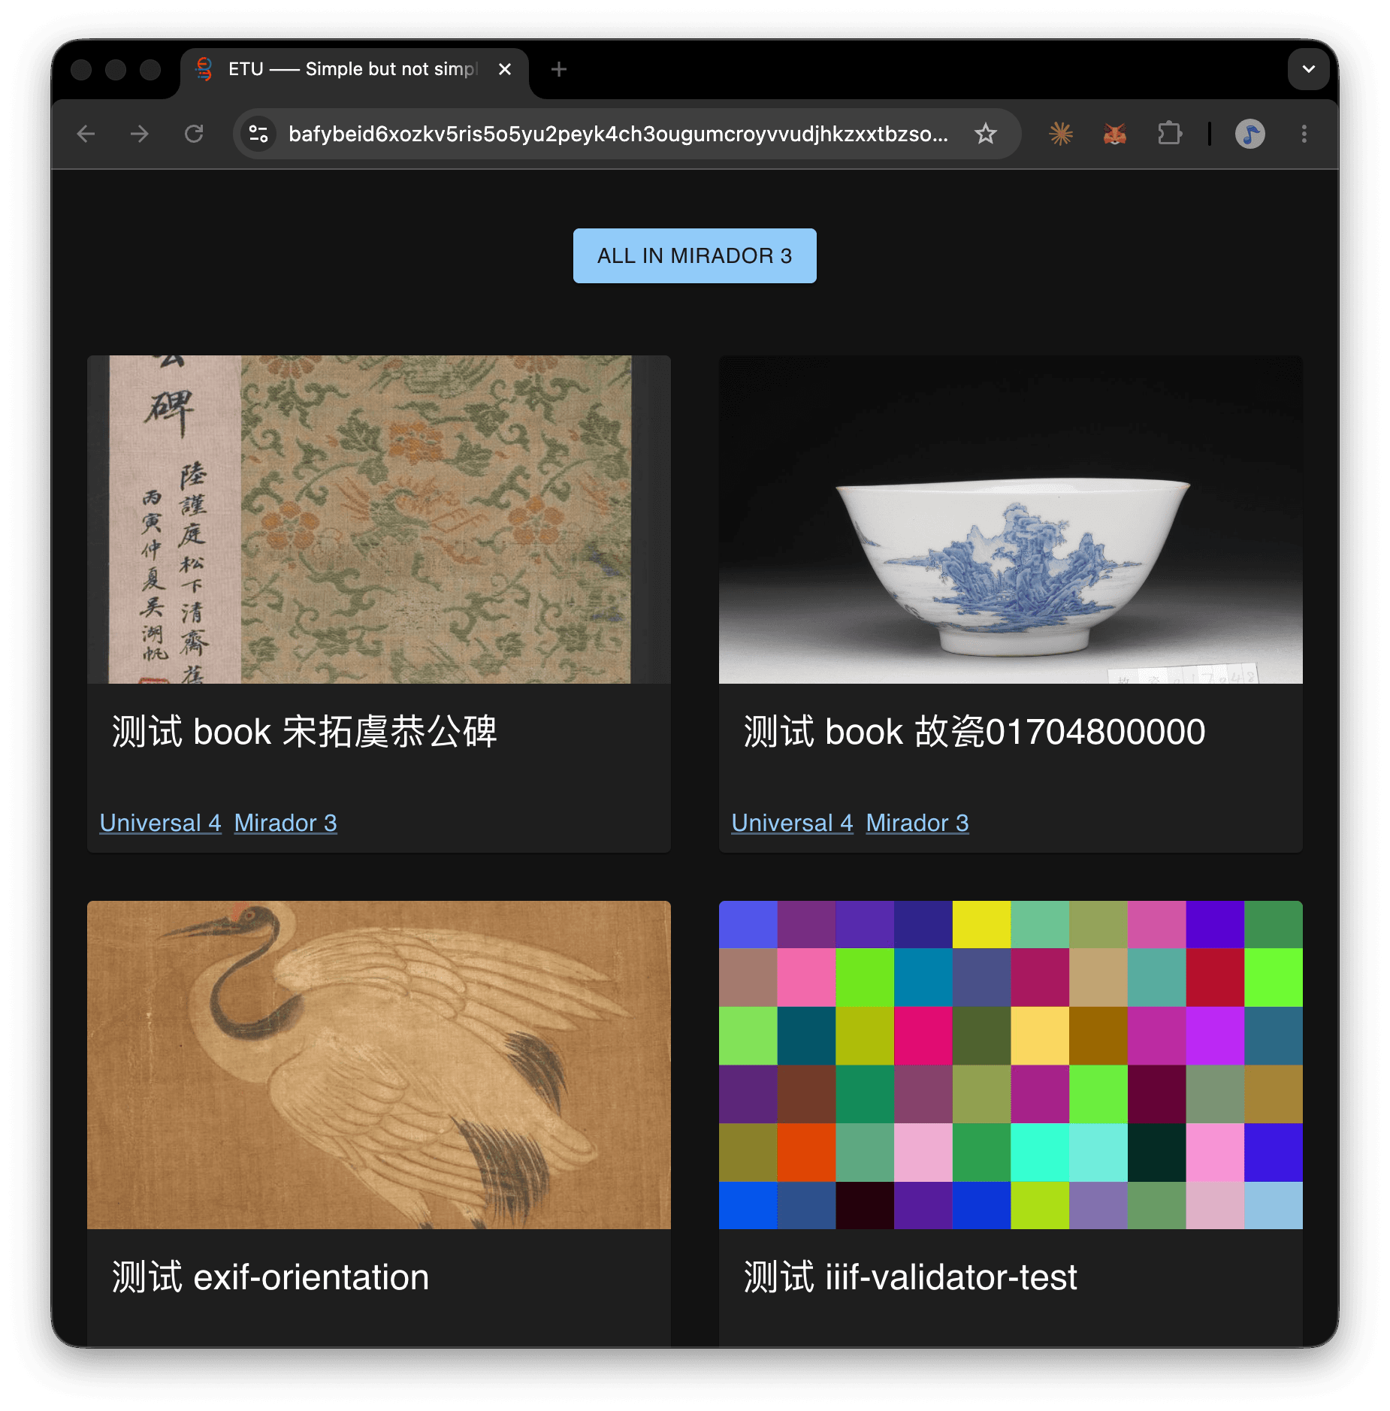
Task: Bookmark this page with star icon
Action: 985,134
